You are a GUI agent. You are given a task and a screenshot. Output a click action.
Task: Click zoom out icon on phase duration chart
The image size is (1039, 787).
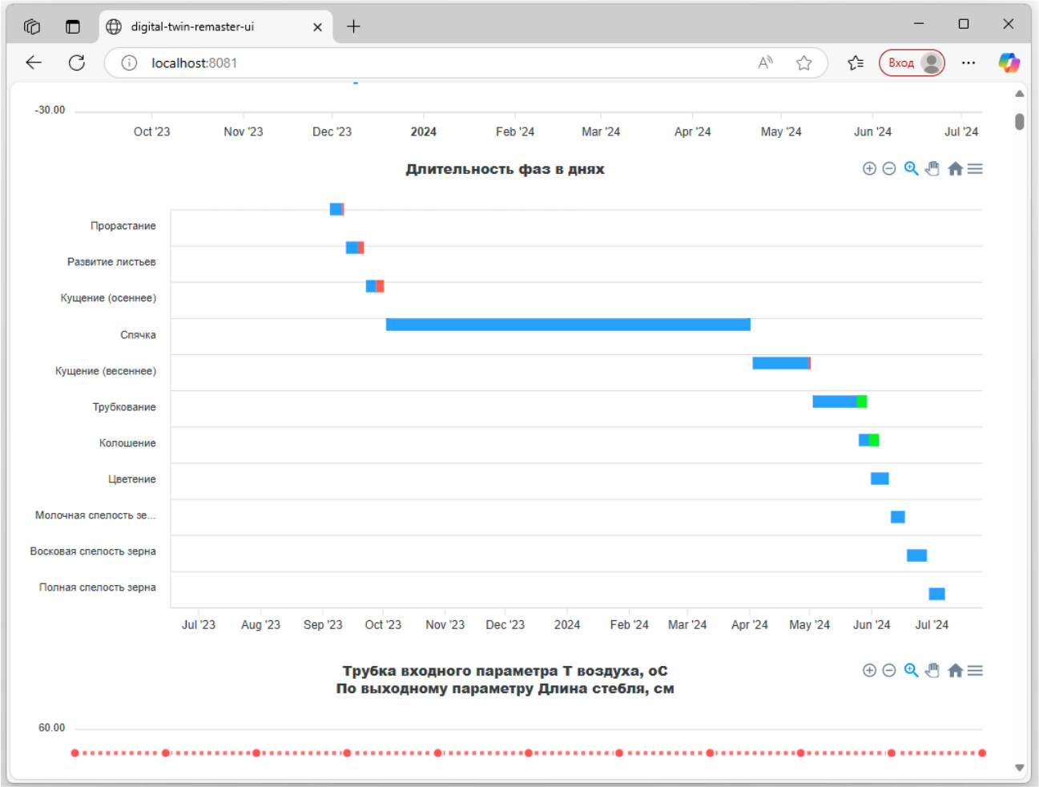pyautogui.click(x=889, y=168)
